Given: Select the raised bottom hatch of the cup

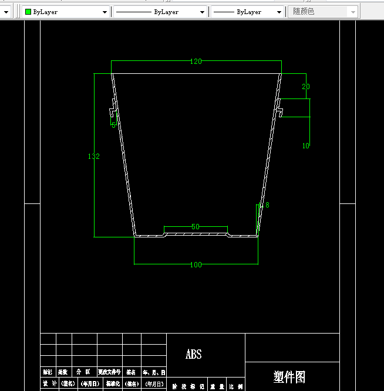Looking at the screenshot, I should [x=196, y=234].
